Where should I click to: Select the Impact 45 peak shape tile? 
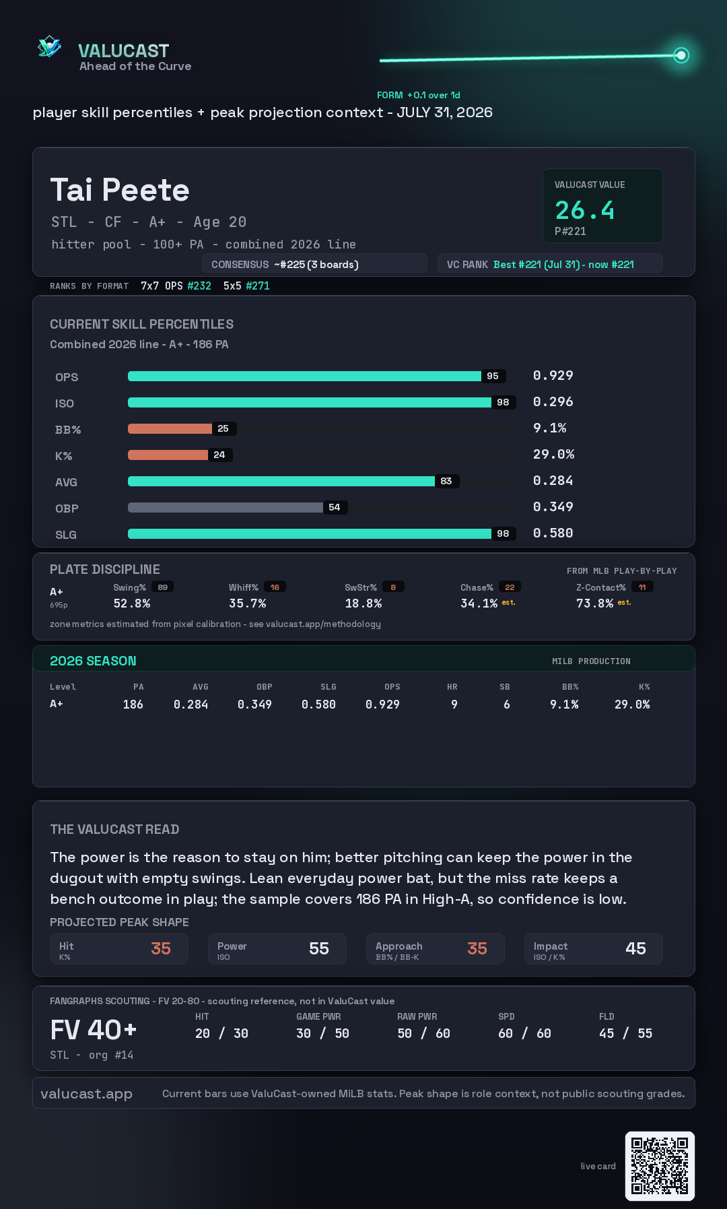(594, 949)
